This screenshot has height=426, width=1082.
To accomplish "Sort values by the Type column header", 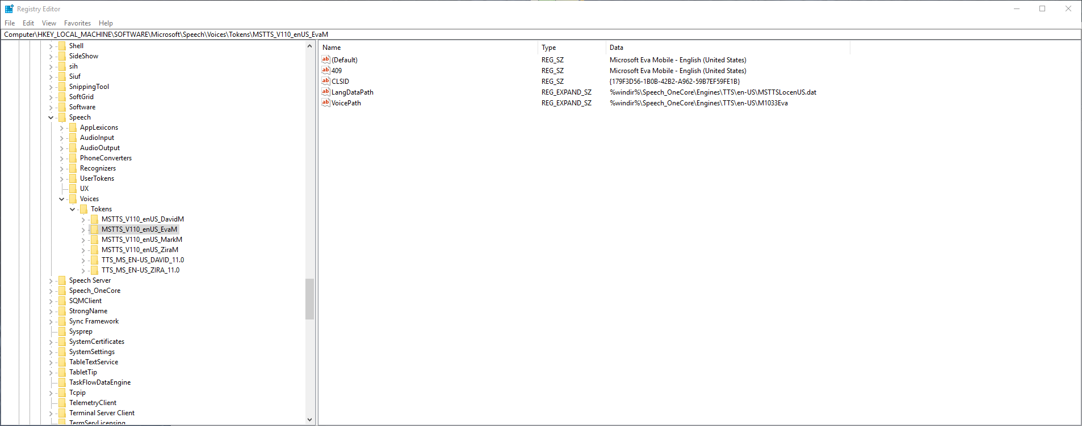I will [x=571, y=48].
